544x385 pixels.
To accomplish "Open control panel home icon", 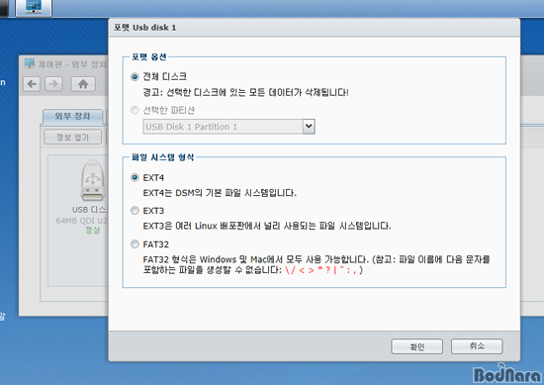I will [x=83, y=84].
